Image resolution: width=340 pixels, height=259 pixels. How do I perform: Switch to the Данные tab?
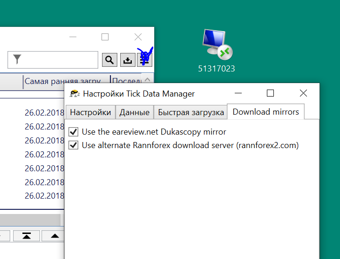pos(135,112)
